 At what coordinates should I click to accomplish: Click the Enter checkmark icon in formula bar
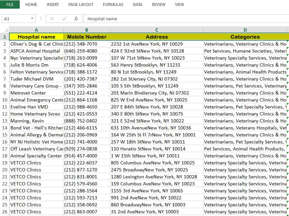[64, 18]
